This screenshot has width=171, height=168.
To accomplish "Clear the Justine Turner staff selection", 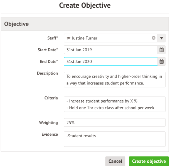I will [x=154, y=38].
